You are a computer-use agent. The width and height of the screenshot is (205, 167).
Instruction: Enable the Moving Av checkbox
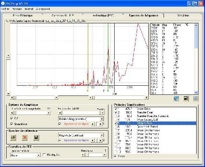pyautogui.click(x=44, y=155)
